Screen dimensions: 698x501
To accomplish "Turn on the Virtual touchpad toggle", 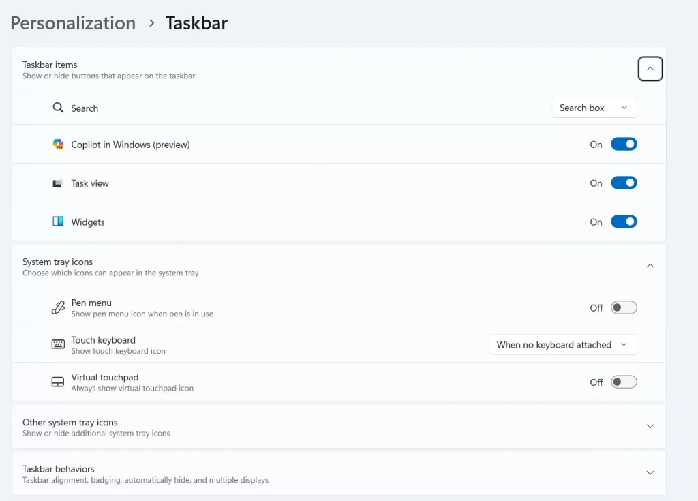I will coord(624,382).
